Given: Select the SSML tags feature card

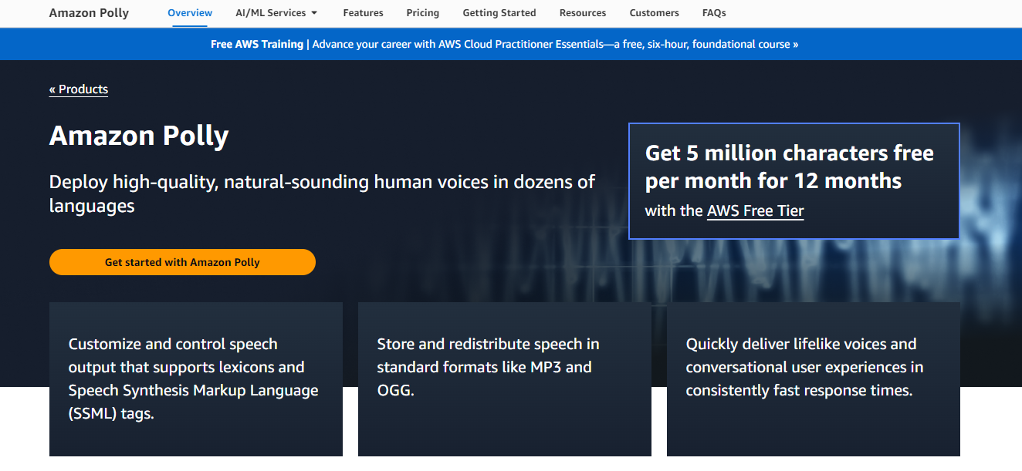Looking at the screenshot, I should [196, 379].
